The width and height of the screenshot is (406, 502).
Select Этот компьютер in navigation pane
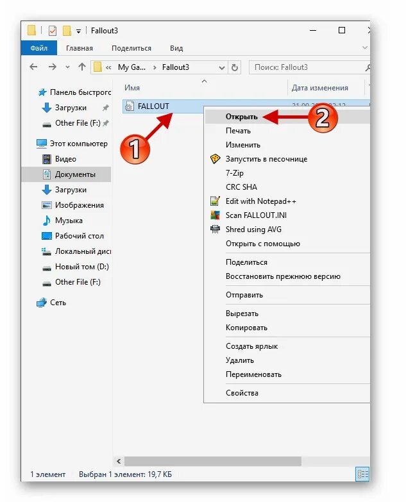[78, 144]
